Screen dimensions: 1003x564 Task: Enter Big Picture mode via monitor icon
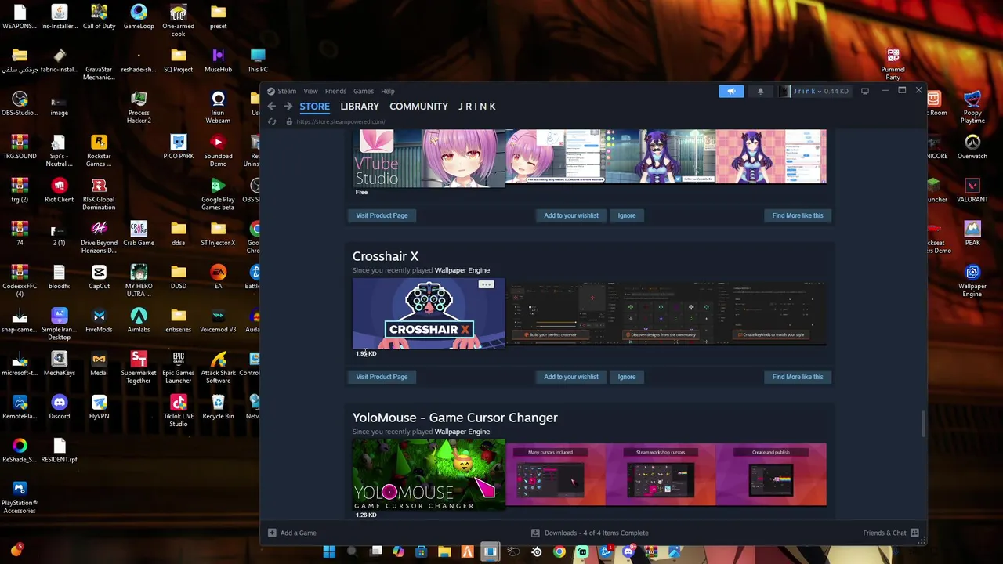865,91
